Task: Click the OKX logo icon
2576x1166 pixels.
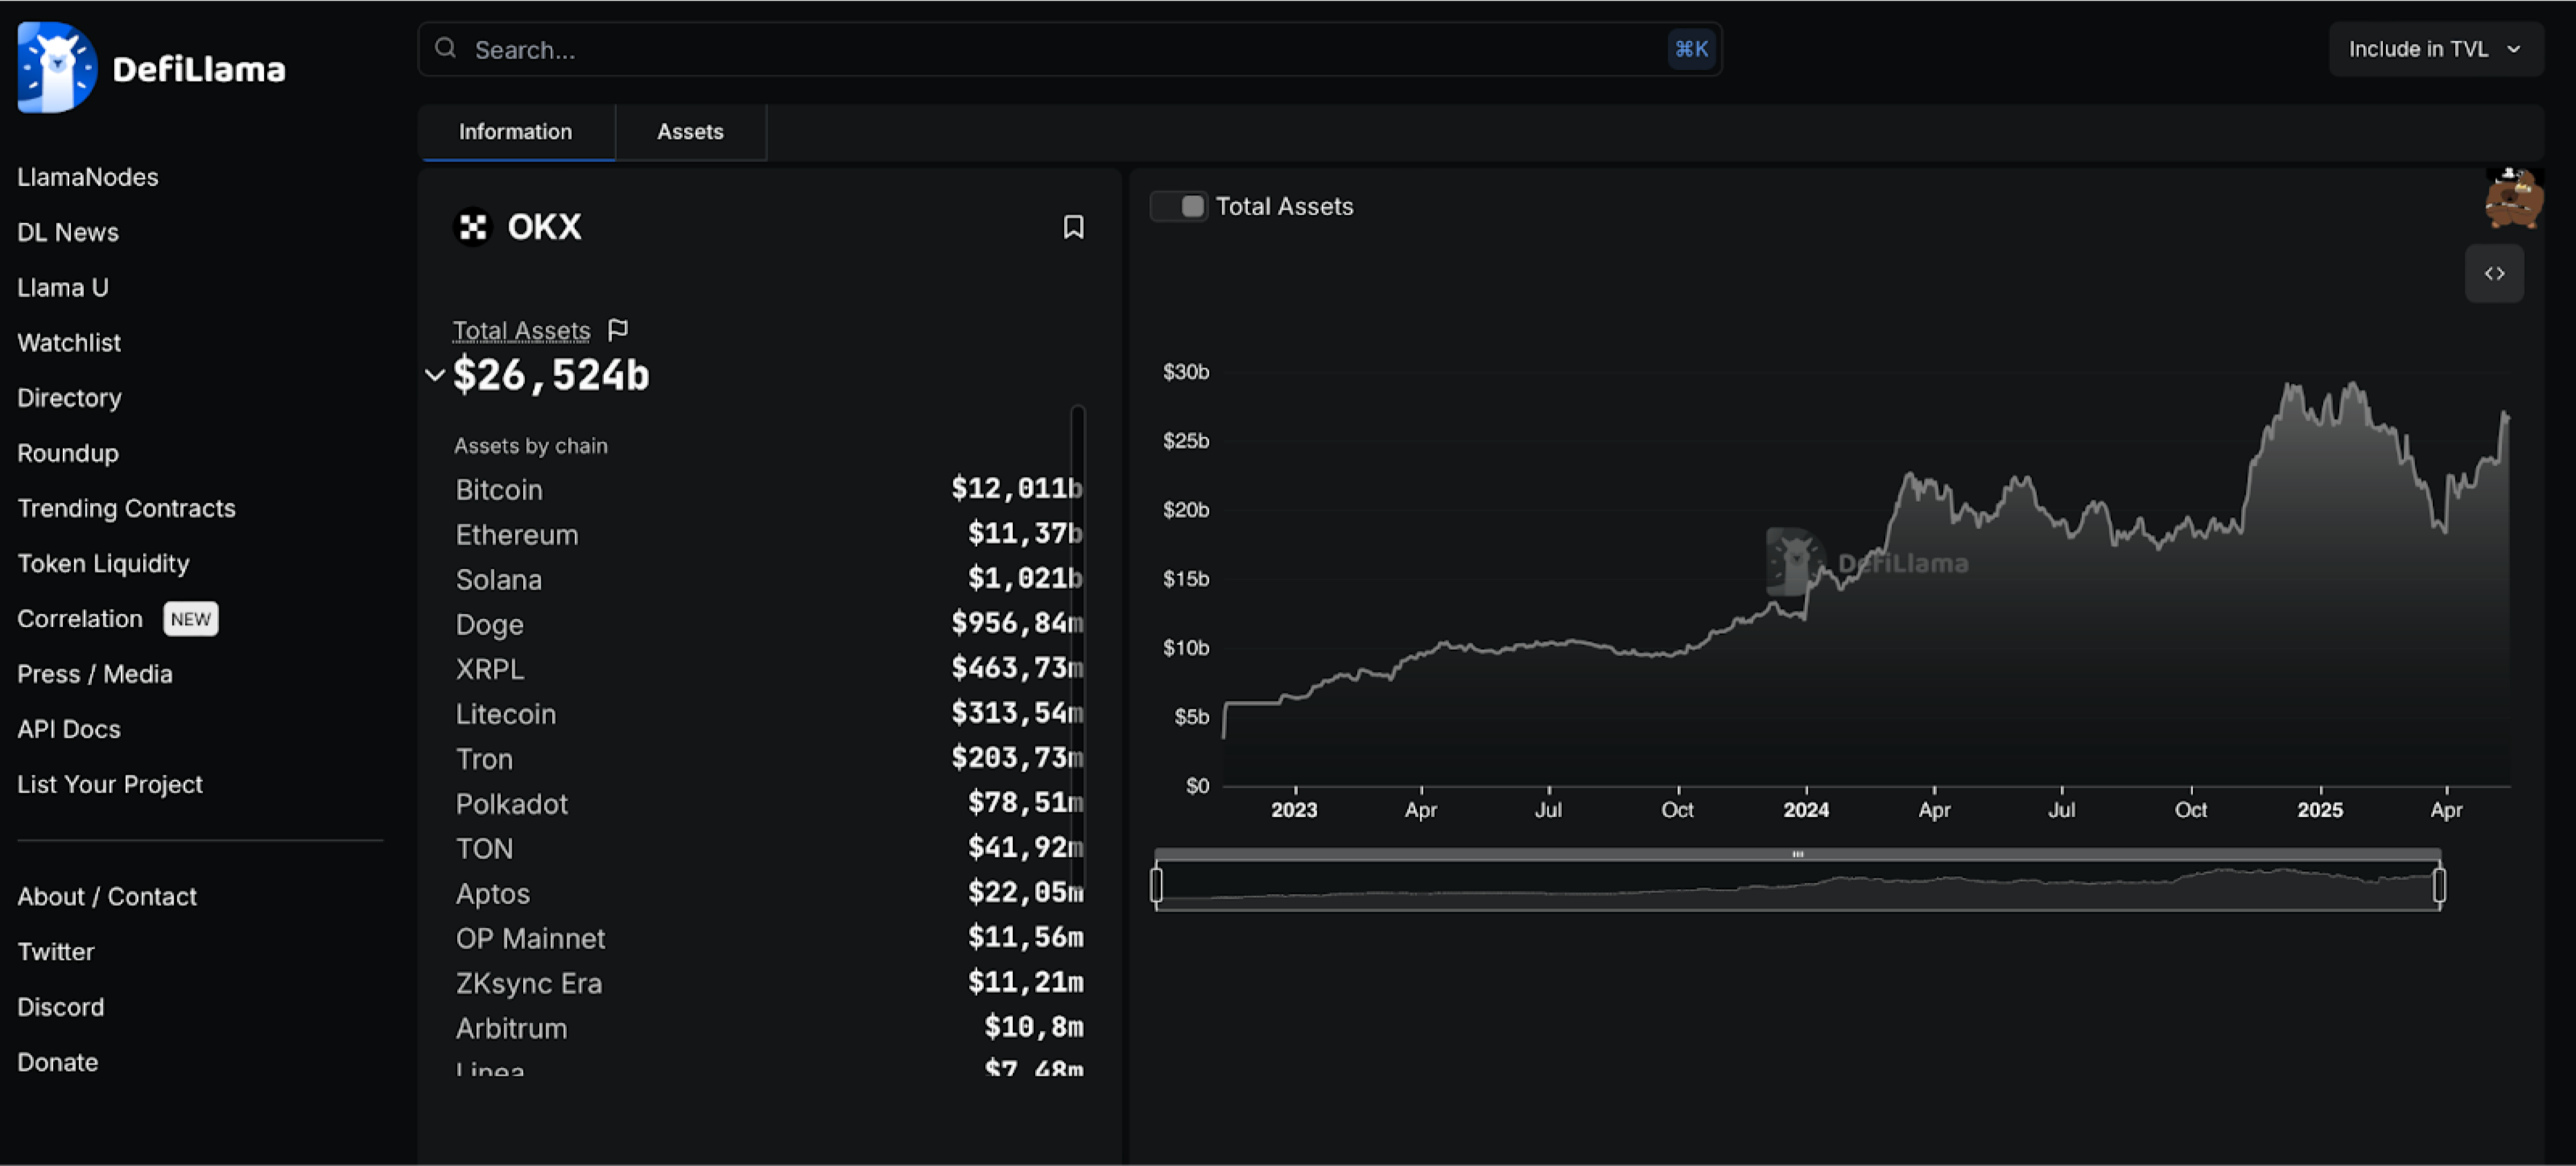Action: [x=473, y=227]
